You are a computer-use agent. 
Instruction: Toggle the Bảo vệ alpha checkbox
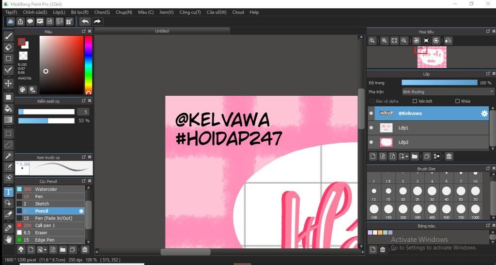372,101
